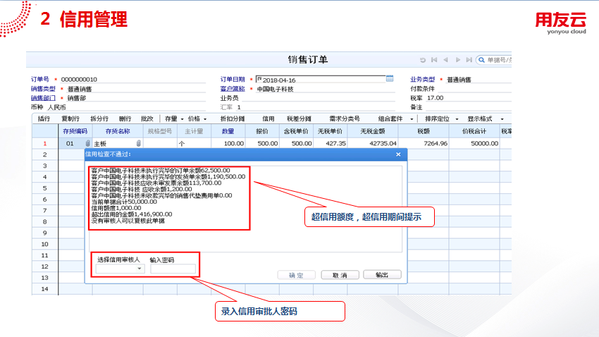Click the order number 0000000010
599x337 pixels.
pos(79,80)
